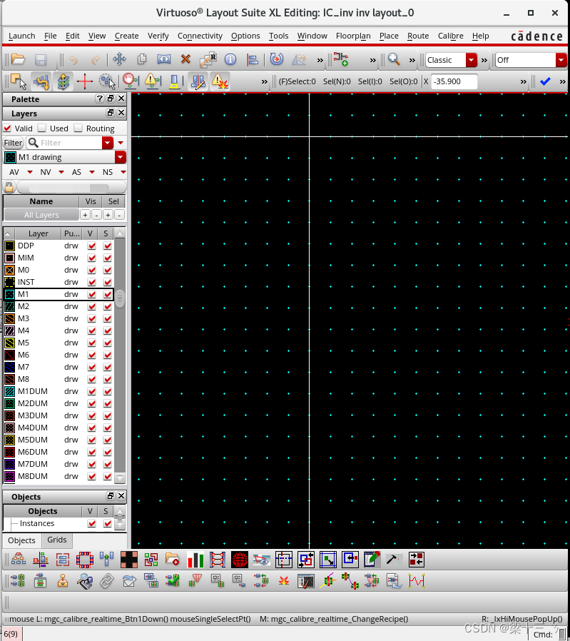
Task: Click the magnifier Zoom icon
Action: click(394, 59)
